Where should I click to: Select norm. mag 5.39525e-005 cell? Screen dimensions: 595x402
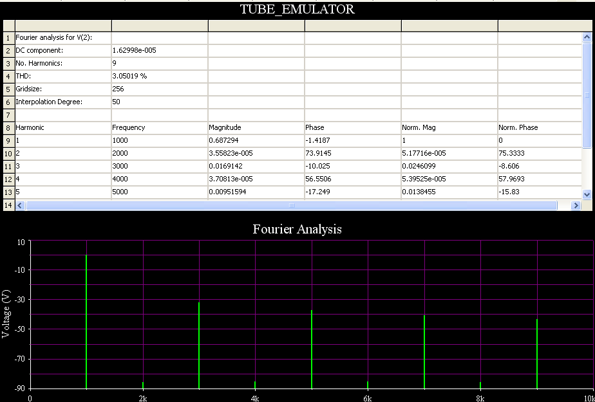tap(449, 179)
